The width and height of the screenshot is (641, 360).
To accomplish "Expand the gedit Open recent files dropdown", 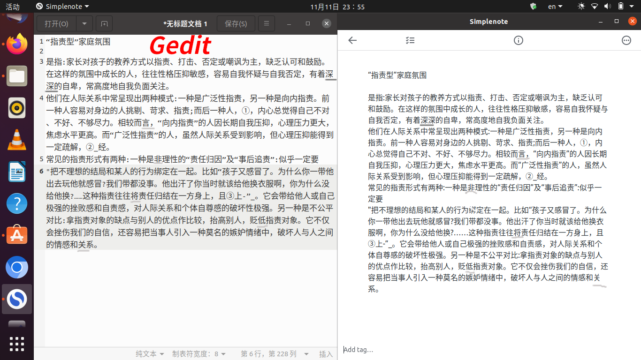I will tap(84, 23).
